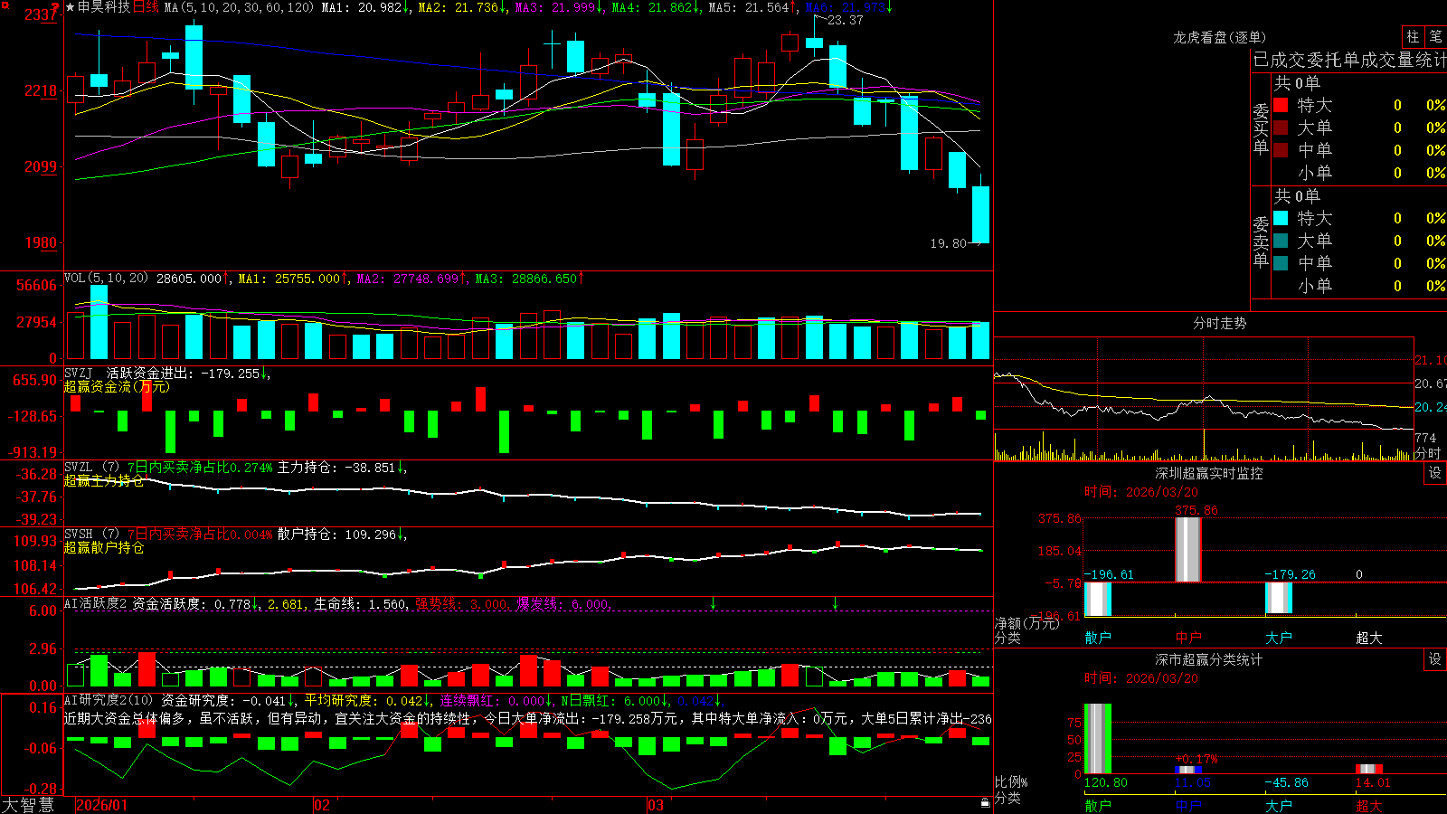Click the 分时走势 panel title
The width and height of the screenshot is (1447, 814).
coord(1219,323)
